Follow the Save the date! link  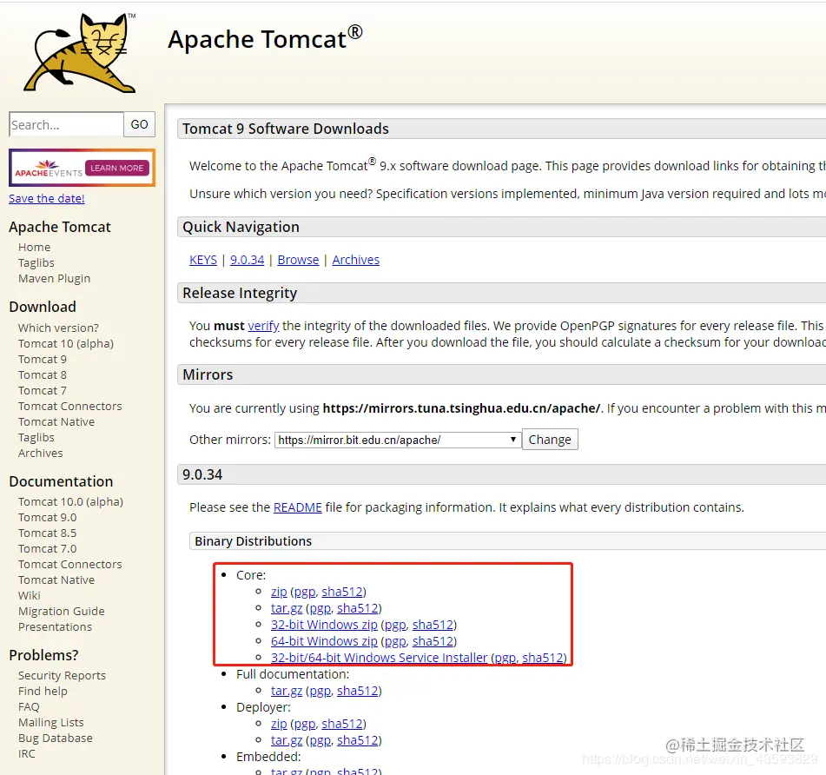click(46, 199)
